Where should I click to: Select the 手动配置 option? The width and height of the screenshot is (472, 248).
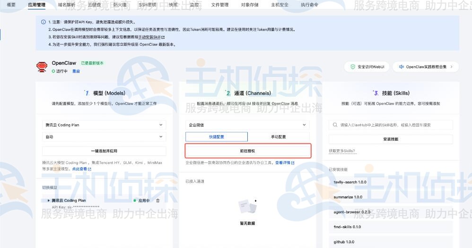[x=279, y=137]
